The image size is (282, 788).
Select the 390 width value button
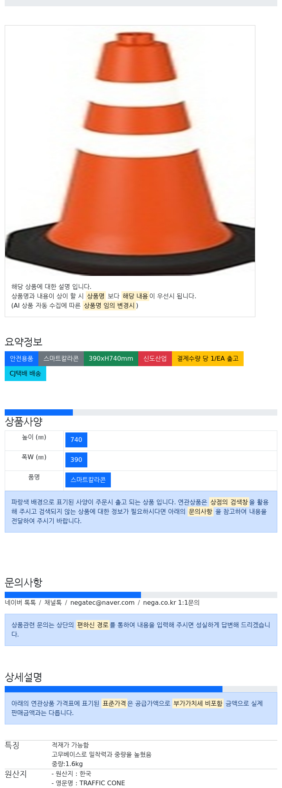(x=76, y=460)
